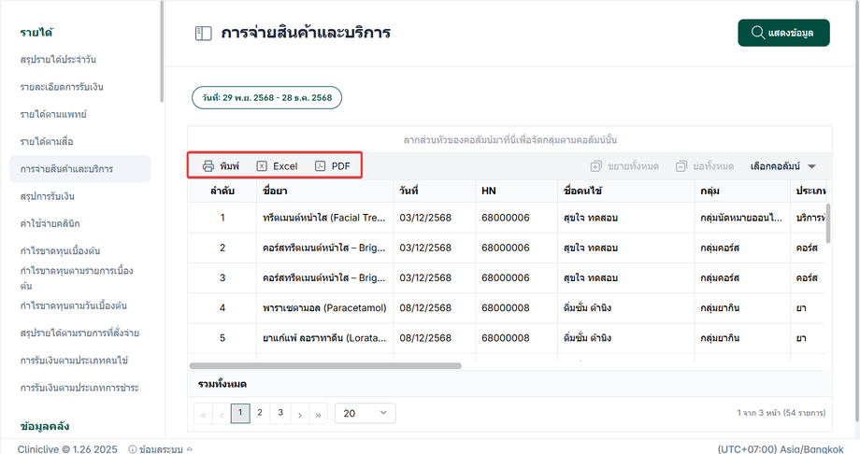Click Cliniclive © 1.26 2025 footer text
The height and width of the screenshot is (454, 860).
[x=67, y=449]
